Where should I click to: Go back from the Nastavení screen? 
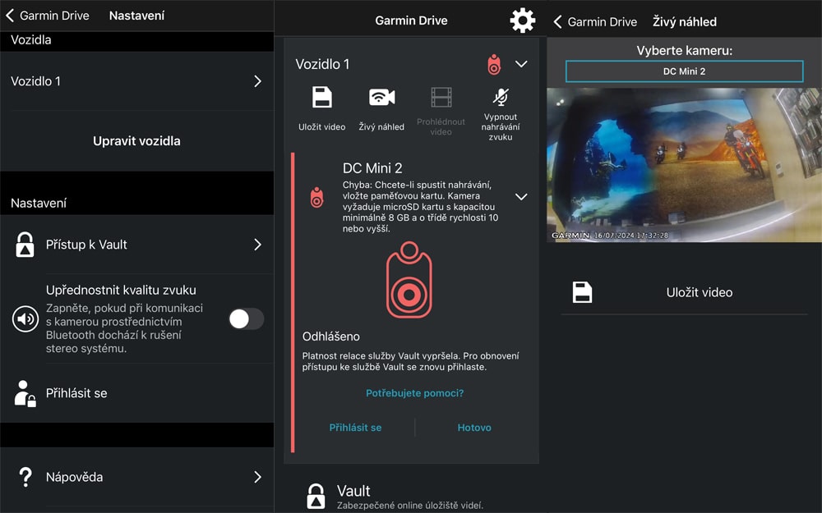[x=9, y=15]
